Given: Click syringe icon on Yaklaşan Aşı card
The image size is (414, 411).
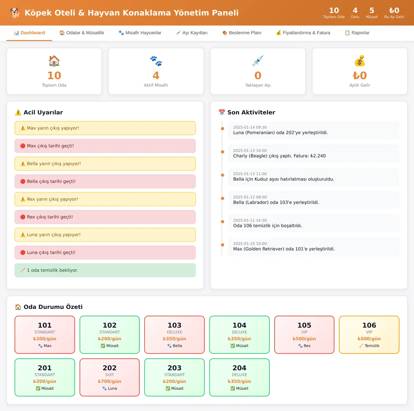Looking at the screenshot, I should tap(258, 61).
